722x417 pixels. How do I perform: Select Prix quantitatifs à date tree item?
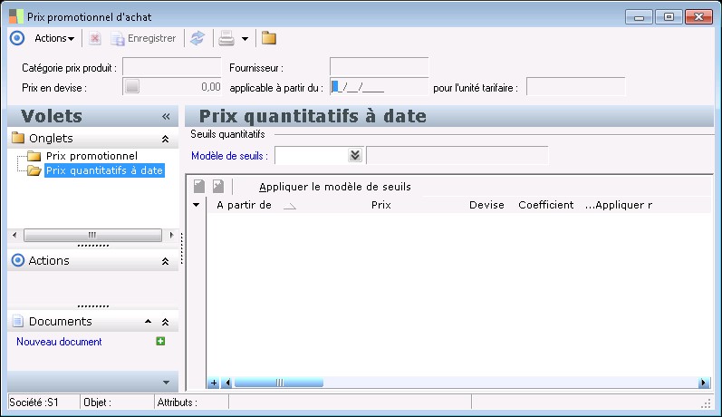[104, 170]
